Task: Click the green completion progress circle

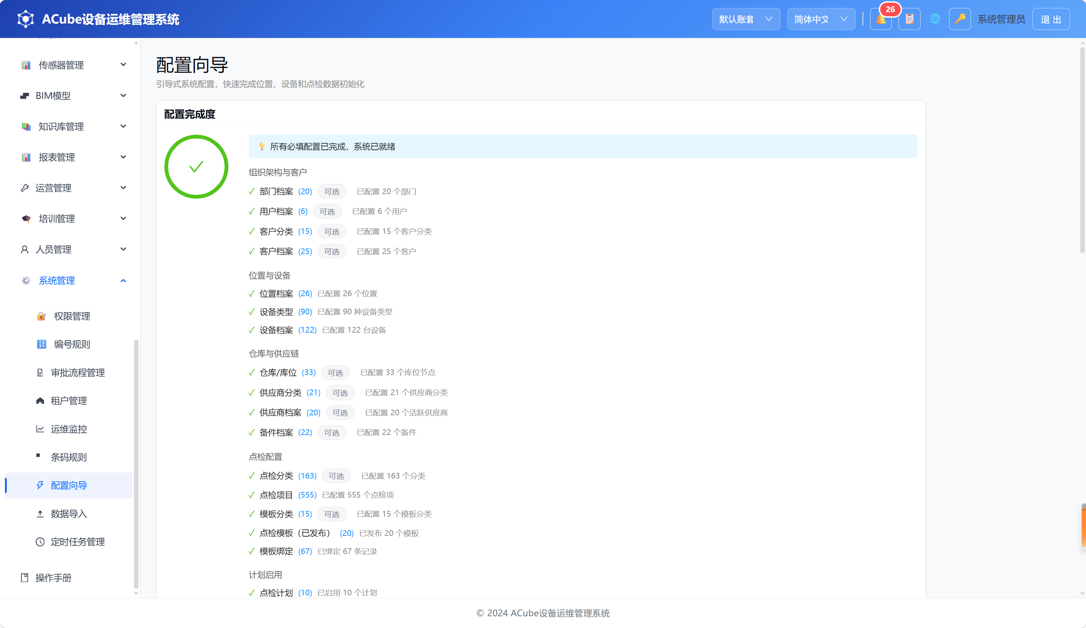Action: (196, 167)
